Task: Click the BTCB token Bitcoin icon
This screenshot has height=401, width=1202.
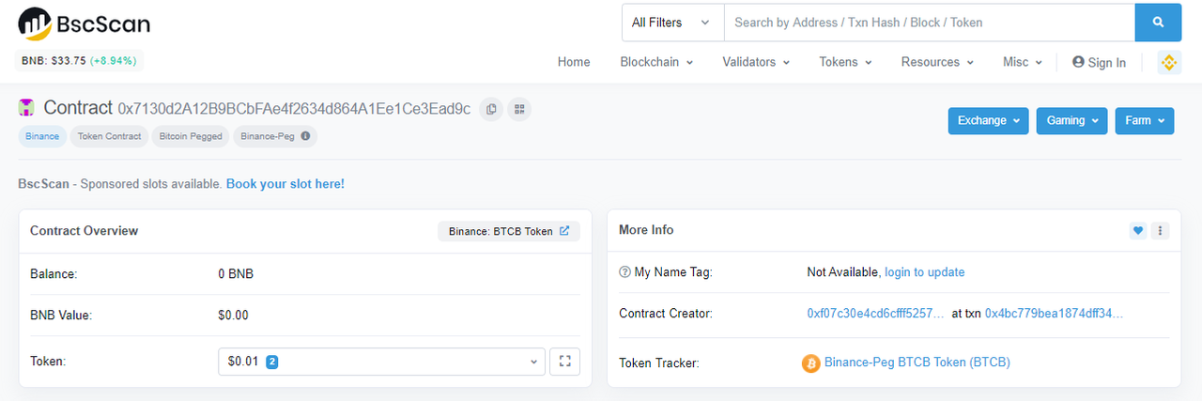Action: 811,362
